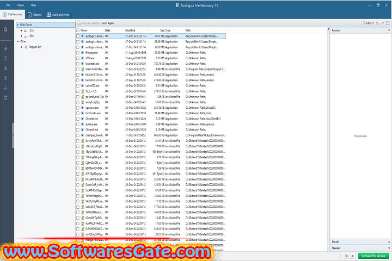Open the Filter dropdown
The image size is (392, 261).
(368, 23)
